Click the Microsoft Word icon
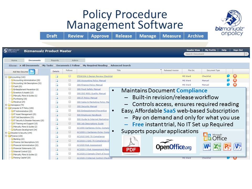Viewport: 252px width, 189px height. click(x=207, y=146)
